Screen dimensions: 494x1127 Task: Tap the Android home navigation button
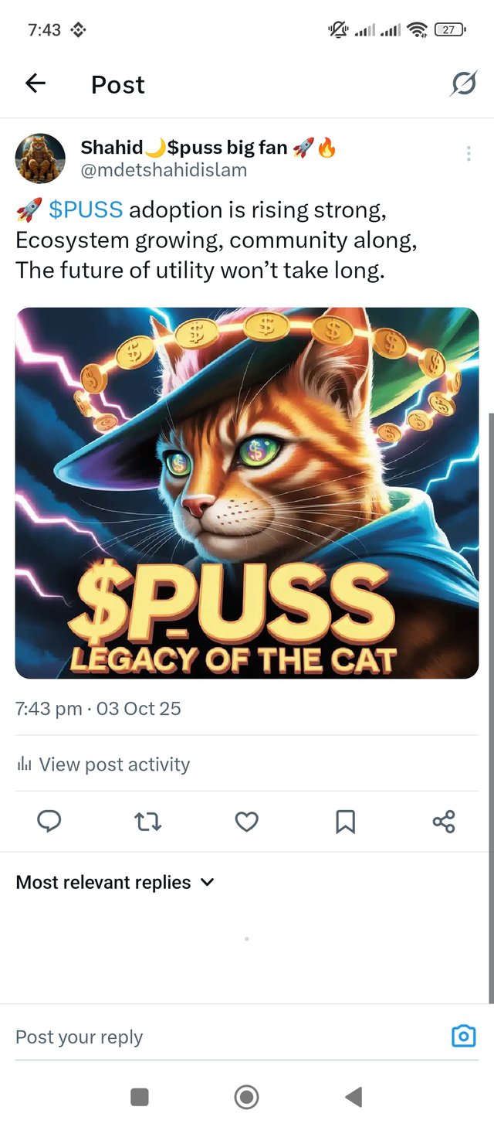246,1096
